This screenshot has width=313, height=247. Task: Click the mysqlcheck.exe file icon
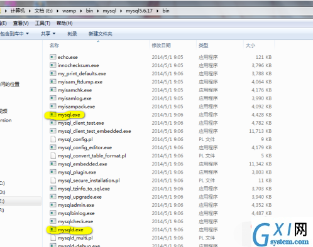pyautogui.click(x=53, y=221)
